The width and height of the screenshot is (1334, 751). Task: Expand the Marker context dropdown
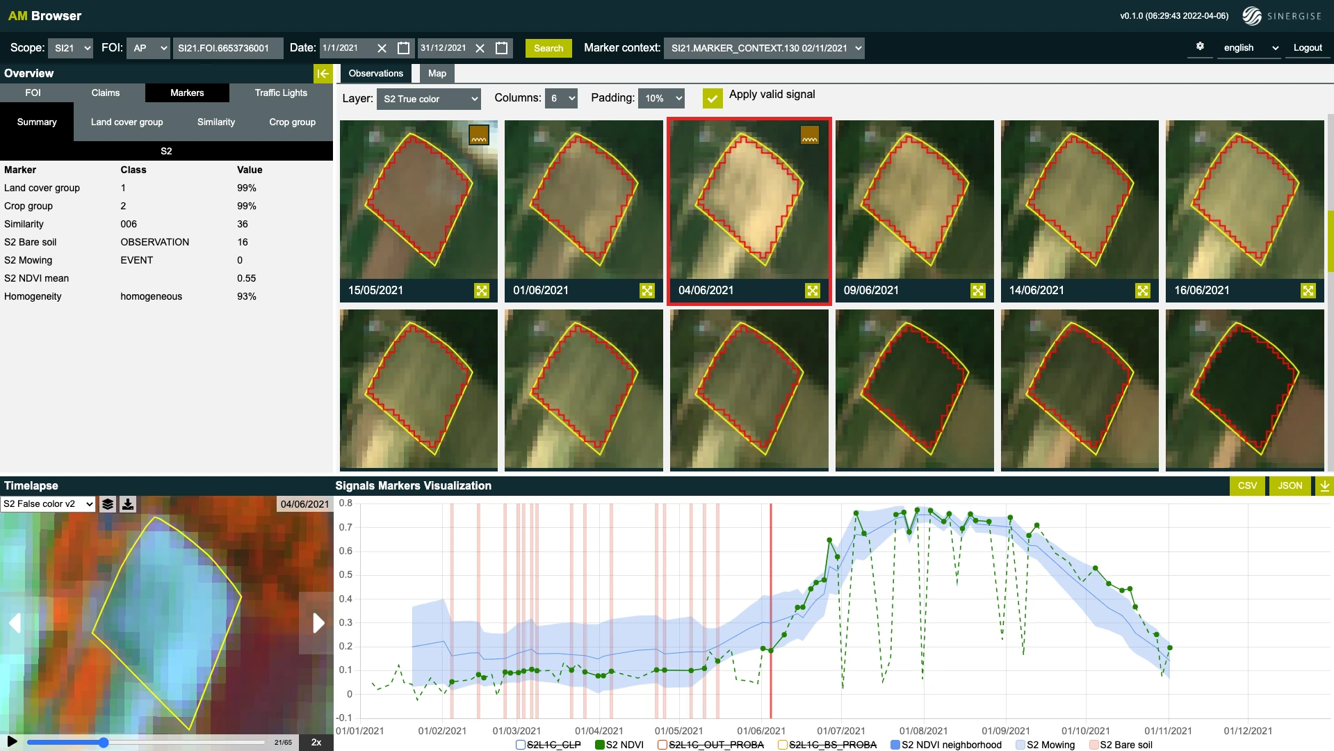[763, 48]
